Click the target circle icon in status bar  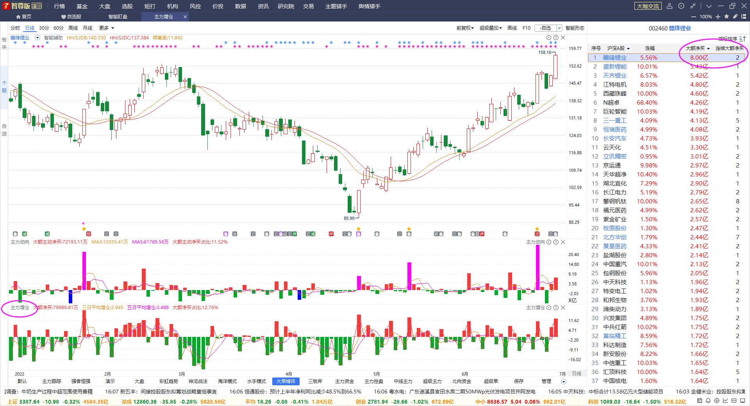[717, 401]
